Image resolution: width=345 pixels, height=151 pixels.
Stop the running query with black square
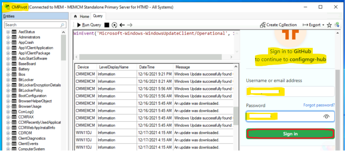pyautogui.click(x=107, y=25)
